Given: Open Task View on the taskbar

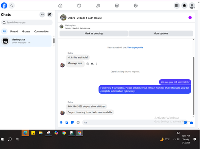Looking at the screenshot, I should pos(17,139).
